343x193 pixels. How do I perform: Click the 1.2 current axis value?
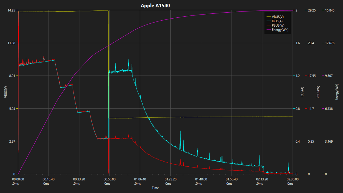(298, 76)
